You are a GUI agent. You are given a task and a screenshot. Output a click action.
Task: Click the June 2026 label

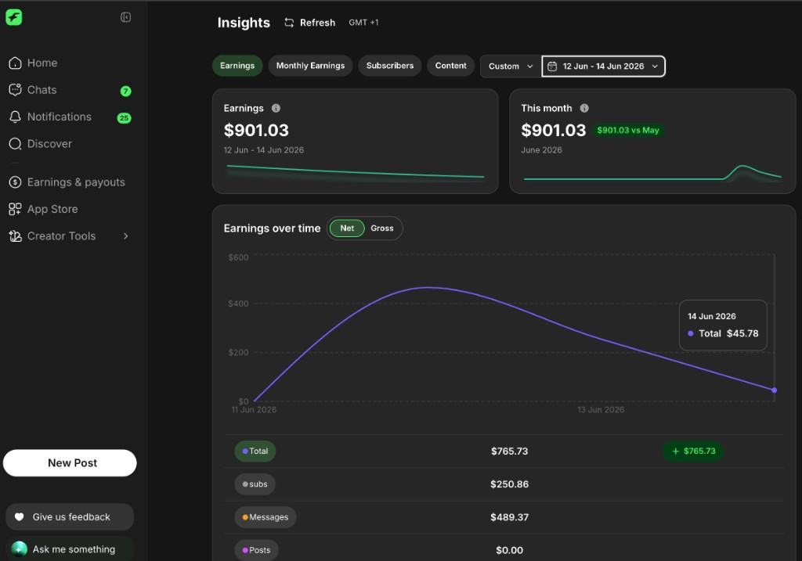point(541,150)
